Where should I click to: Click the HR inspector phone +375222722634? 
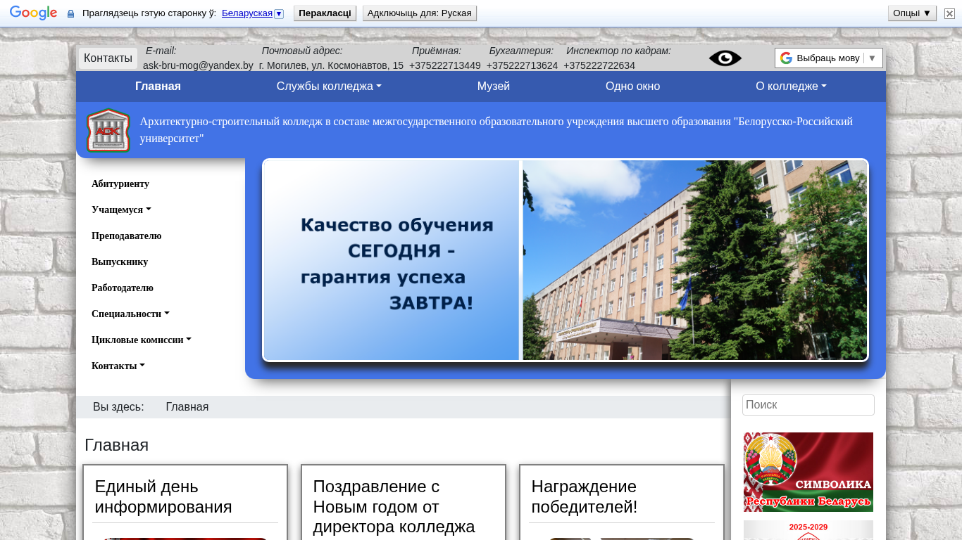tap(599, 65)
